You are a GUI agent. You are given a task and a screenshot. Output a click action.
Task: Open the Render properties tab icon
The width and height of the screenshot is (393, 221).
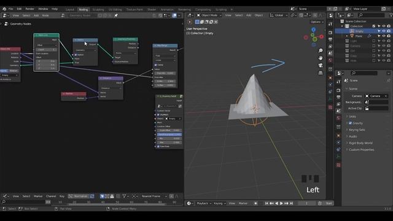pos(338,90)
